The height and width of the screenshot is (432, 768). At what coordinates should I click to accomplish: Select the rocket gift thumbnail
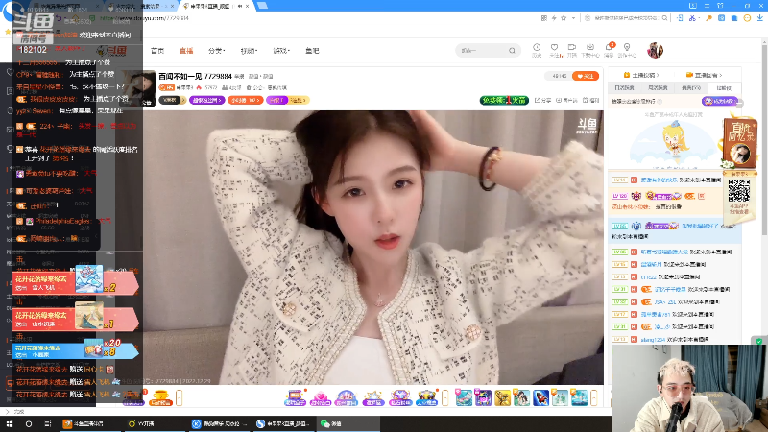coord(540,397)
